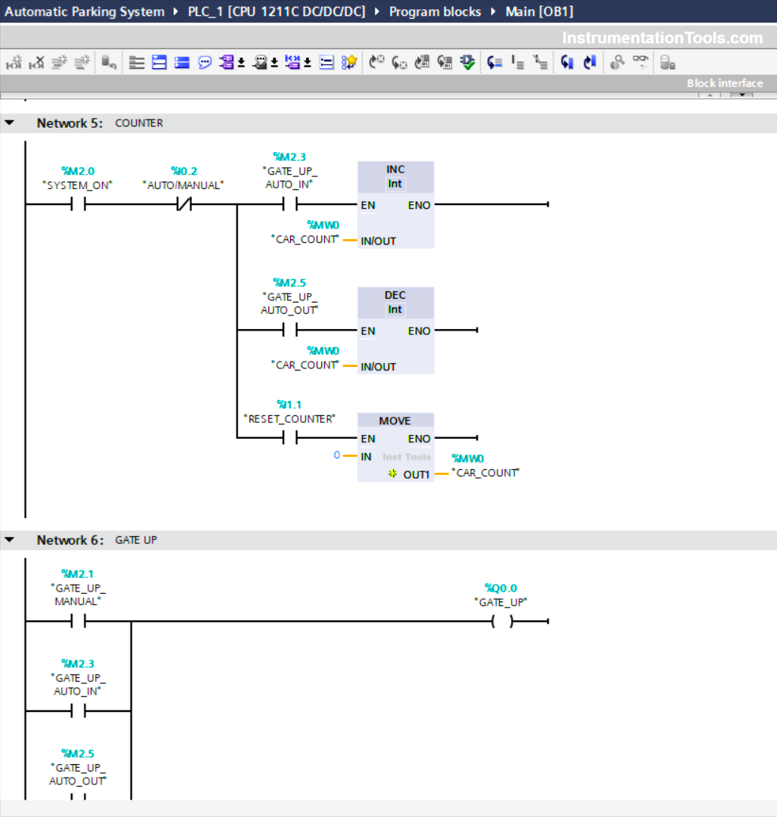The height and width of the screenshot is (817, 777).
Task: Open dropdown arrow beside contact-with-tag icon
Action: pos(308,63)
